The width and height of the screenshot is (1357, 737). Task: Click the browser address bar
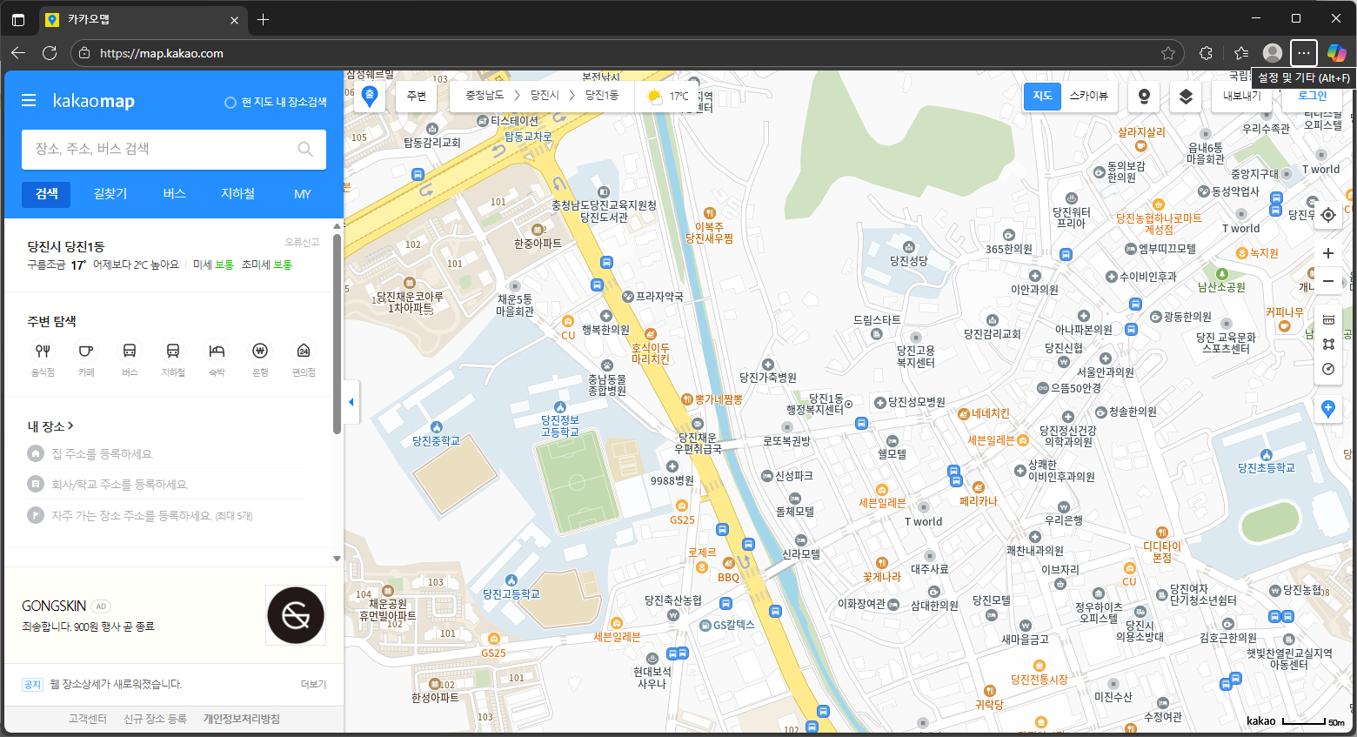coord(626,53)
